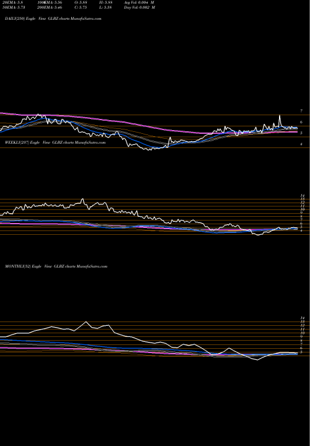Click the weekly chart highest price peak
The image size is (310, 446).
82,199
